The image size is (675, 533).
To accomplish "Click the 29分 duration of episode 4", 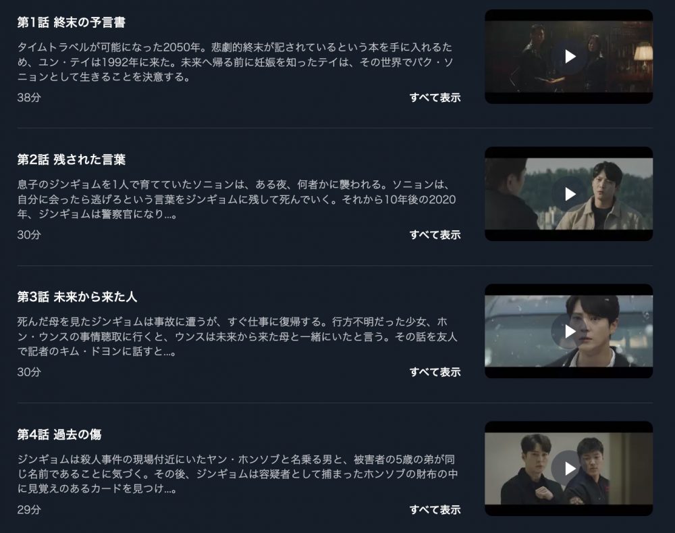I will [29, 510].
